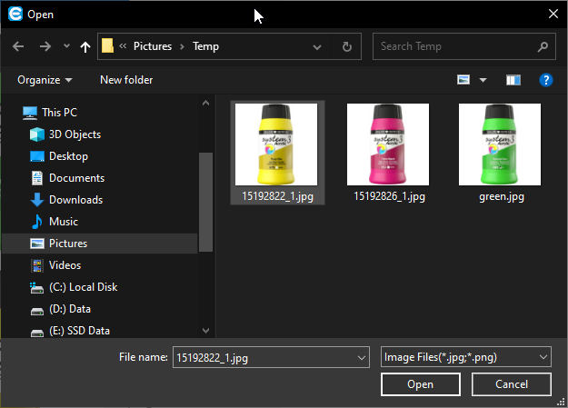The height and width of the screenshot is (408, 568).
Task: Open the view options dropdown arrow
Action: [x=483, y=80]
